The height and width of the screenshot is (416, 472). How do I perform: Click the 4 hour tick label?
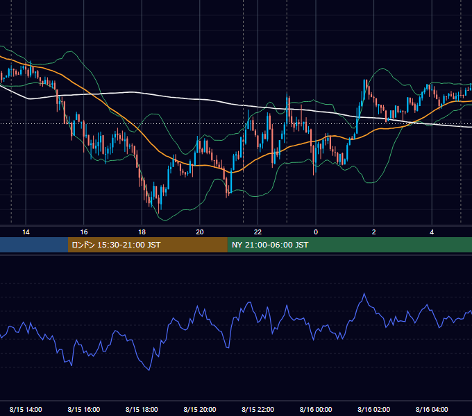click(x=432, y=232)
